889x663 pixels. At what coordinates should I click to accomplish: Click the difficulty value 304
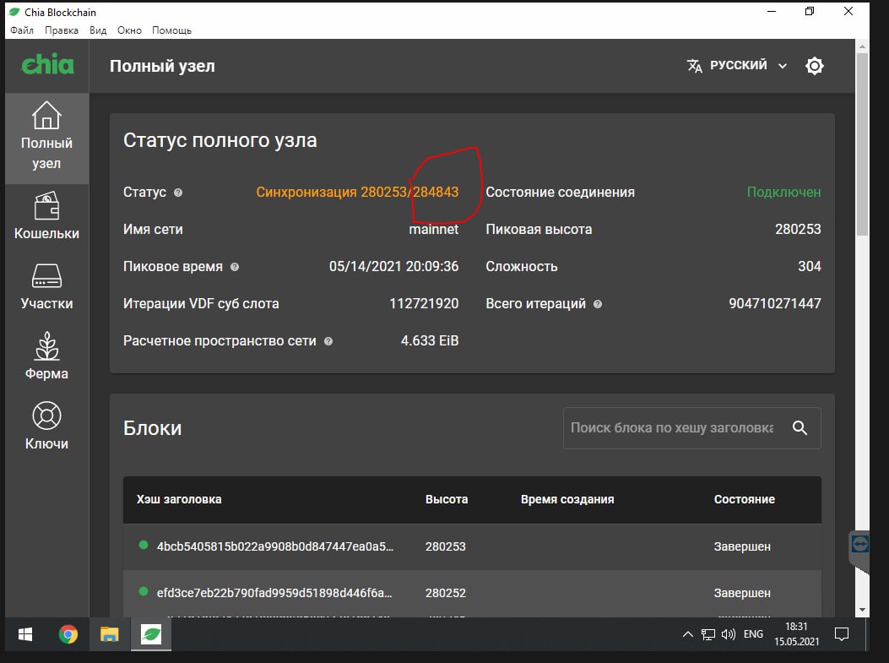810,267
